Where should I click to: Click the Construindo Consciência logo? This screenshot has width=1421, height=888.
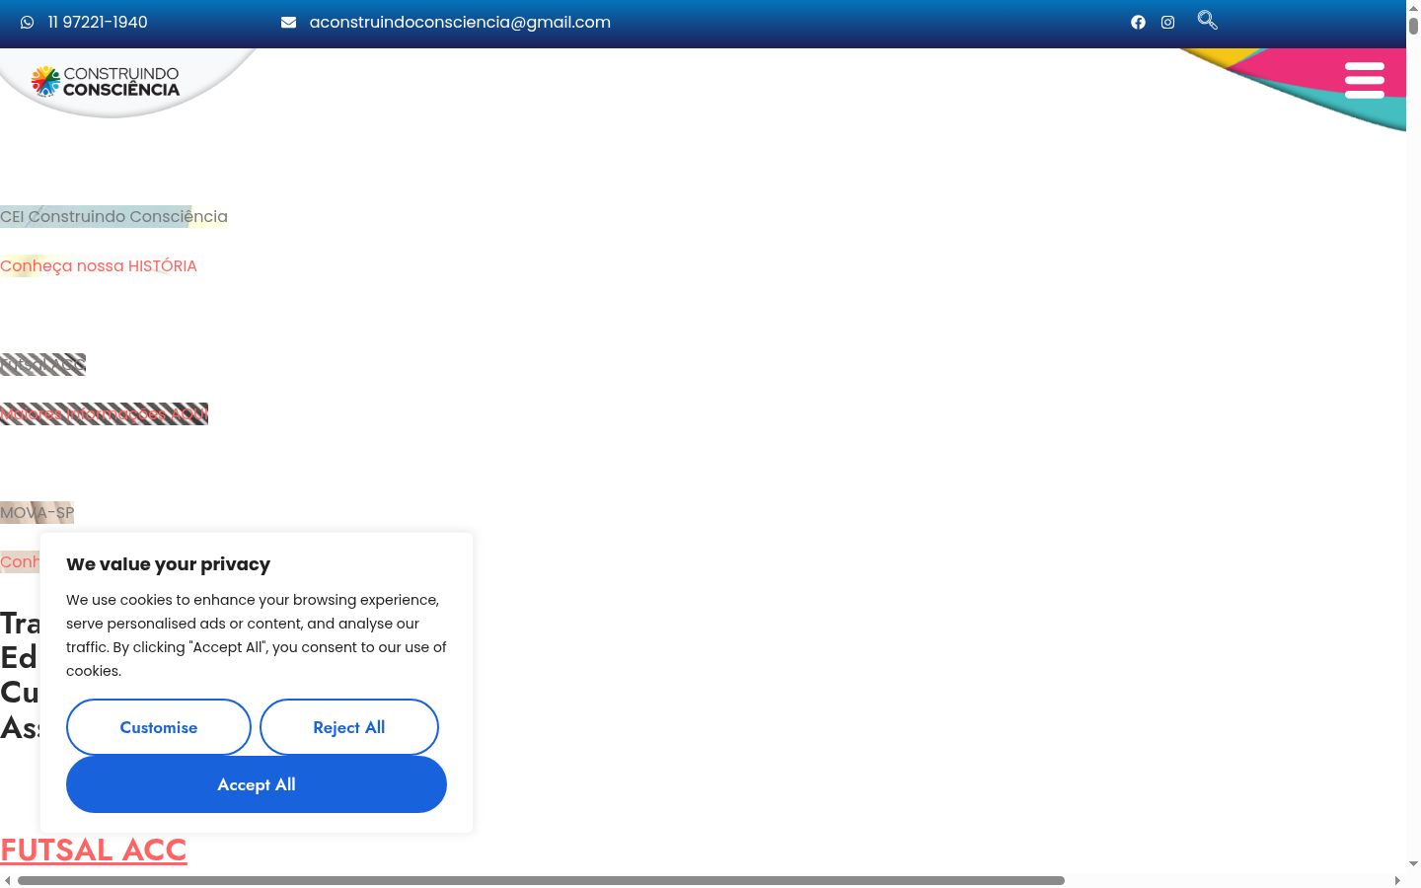click(x=106, y=81)
